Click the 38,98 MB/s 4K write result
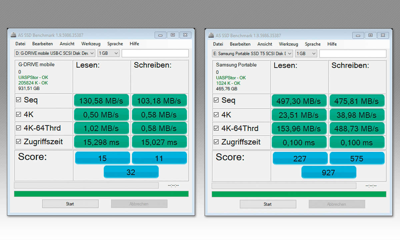This screenshot has height=240, width=400. [357, 115]
